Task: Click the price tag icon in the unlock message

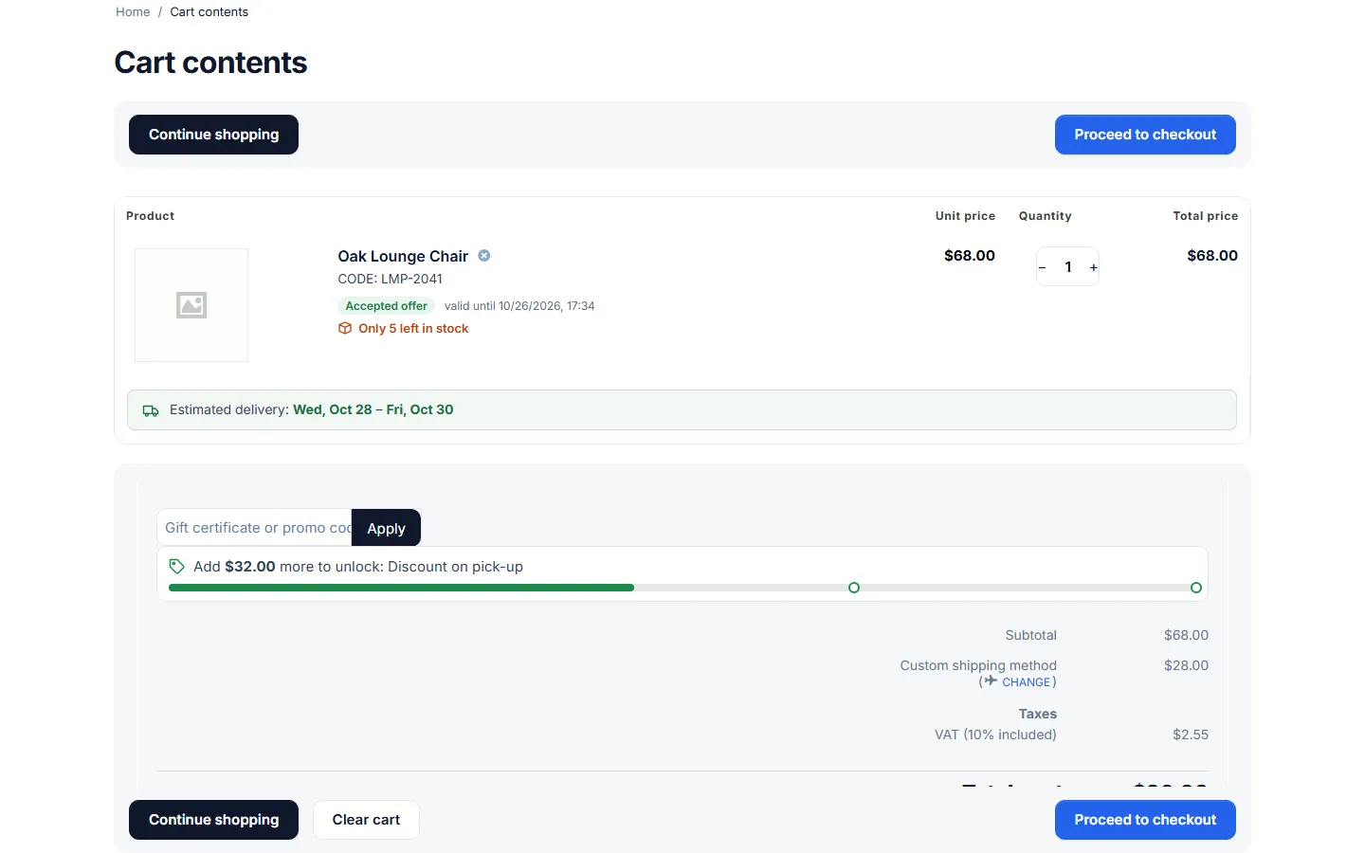Action: 176,567
